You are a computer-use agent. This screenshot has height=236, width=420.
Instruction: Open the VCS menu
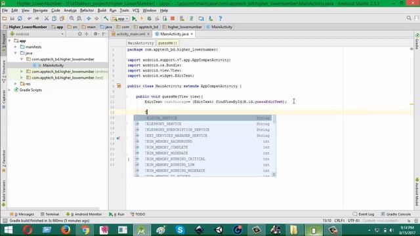(136, 10)
